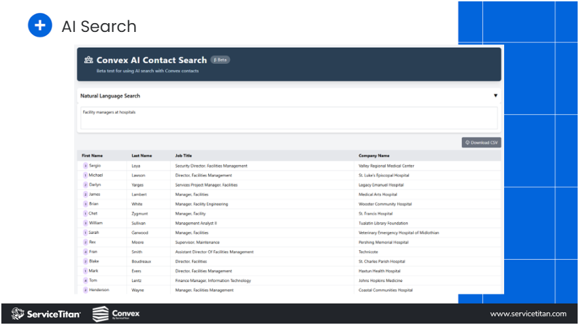Open the www.servicetitan.com link

tap(528, 314)
